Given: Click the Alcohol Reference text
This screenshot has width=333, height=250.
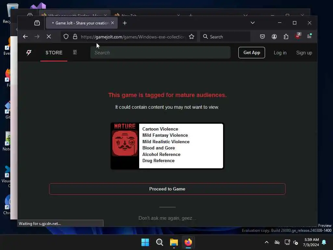Looking at the screenshot, I should (161, 154).
